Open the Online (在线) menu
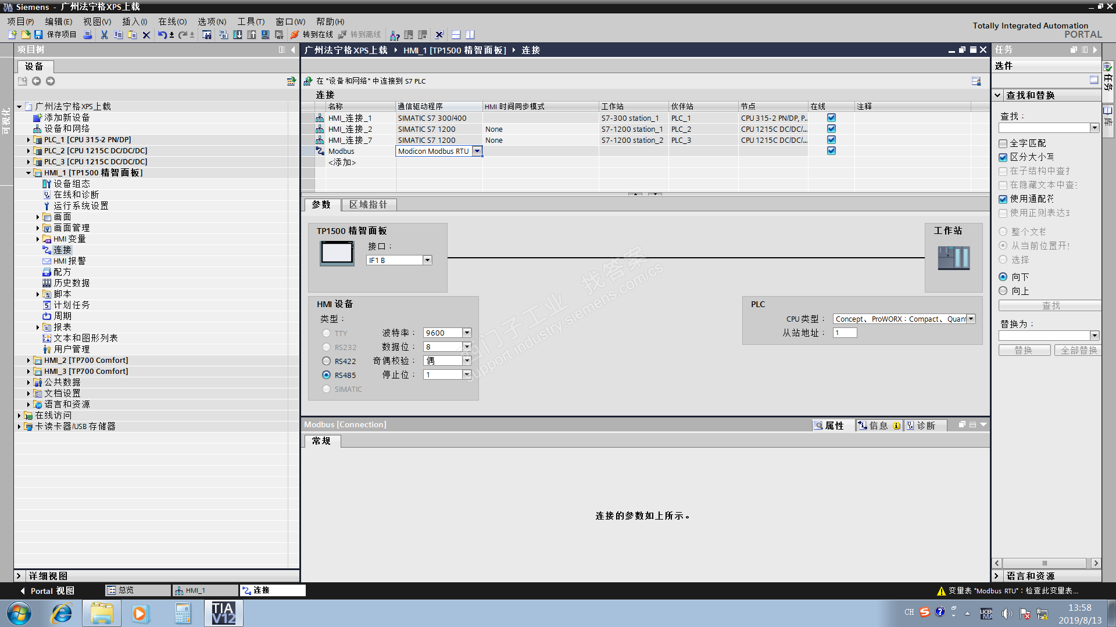Viewport: 1116px width, 627px height. [x=172, y=21]
